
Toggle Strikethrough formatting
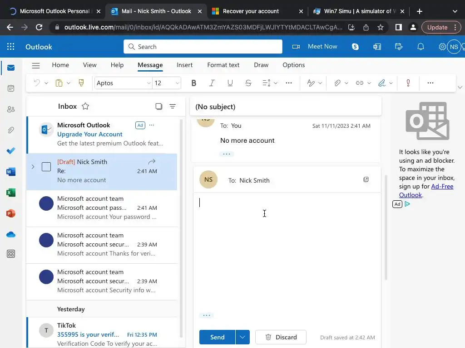point(248,83)
